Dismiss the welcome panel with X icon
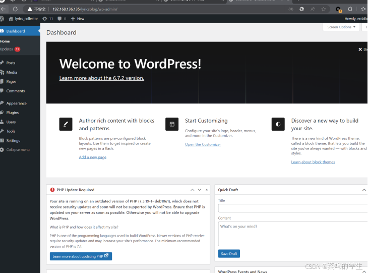This screenshot has height=273, width=368. tap(360, 49)
